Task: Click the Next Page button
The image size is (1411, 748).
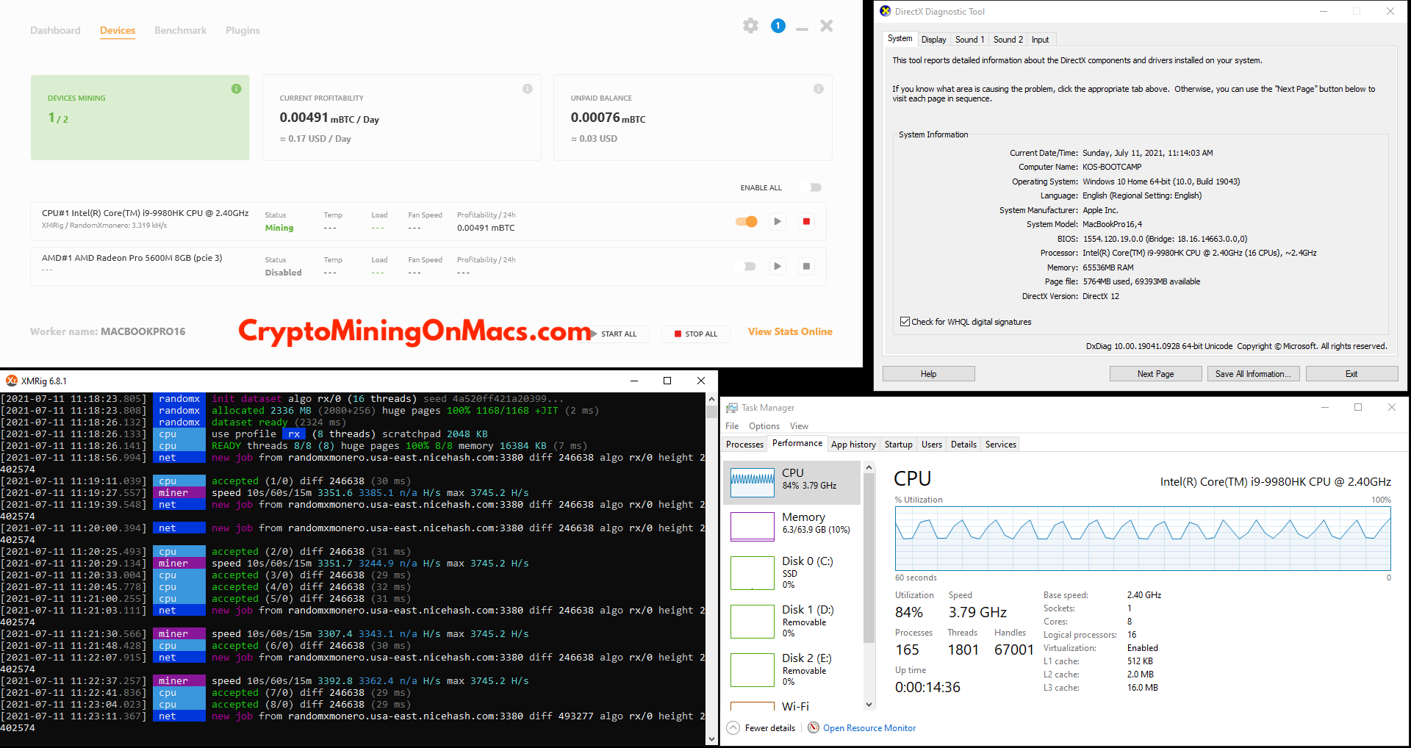Action: [x=1155, y=374]
